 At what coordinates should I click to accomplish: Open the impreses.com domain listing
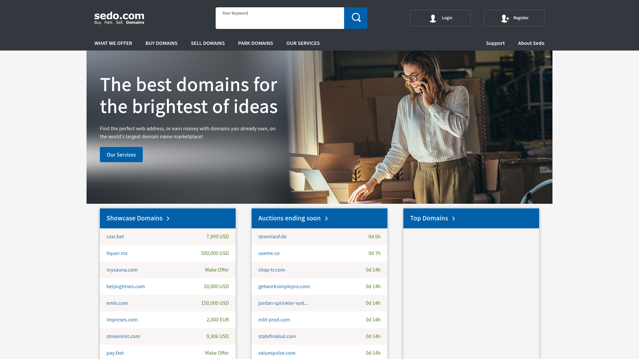pos(122,320)
